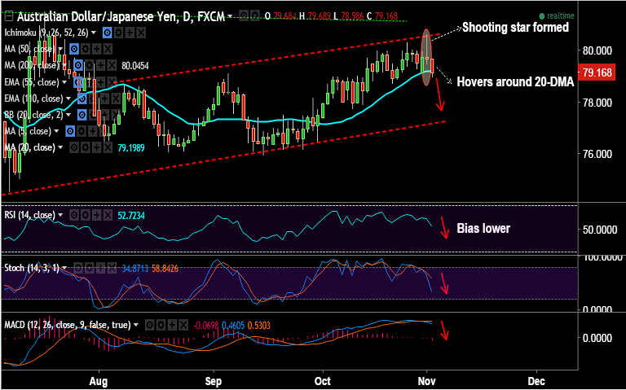626x390 pixels.
Task: Expand RSI (14, close) dropdown arrow
Action: click(x=60, y=215)
